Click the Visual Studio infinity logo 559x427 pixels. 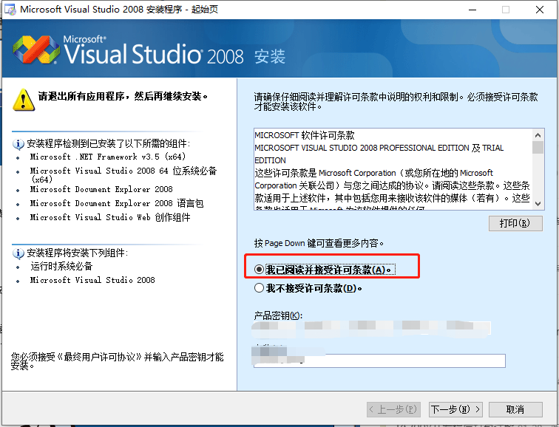coord(37,50)
